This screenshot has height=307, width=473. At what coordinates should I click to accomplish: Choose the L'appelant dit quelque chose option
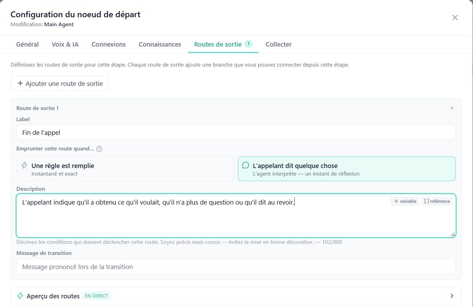[x=347, y=169]
